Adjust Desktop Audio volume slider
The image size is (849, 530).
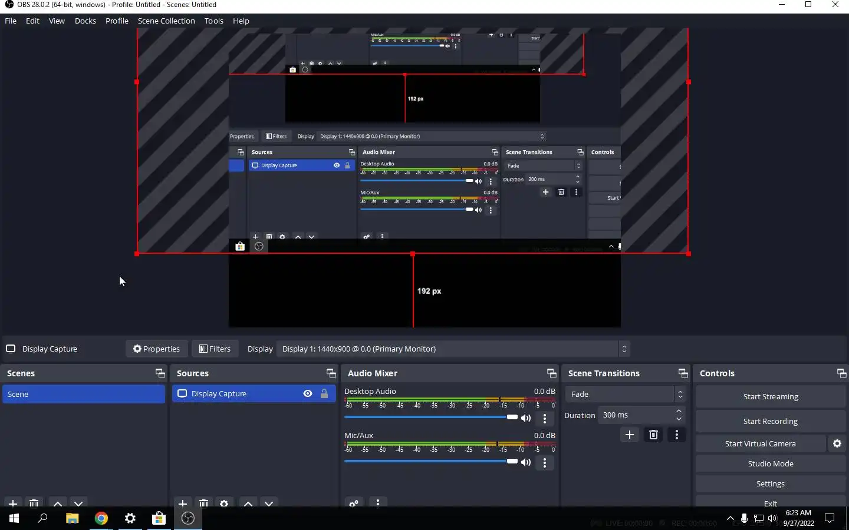tap(430, 418)
